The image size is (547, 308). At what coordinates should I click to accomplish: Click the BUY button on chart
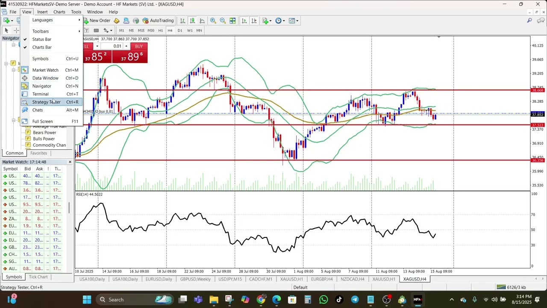point(138,46)
